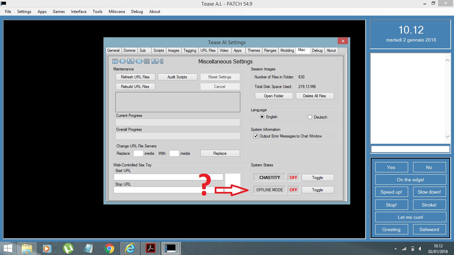Switch to the Themes settings tab
This screenshot has height=255, width=454.
pos(254,50)
